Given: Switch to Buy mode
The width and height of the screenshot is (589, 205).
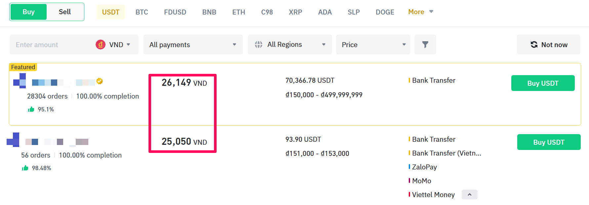Looking at the screenshot, I should [28, 12].
